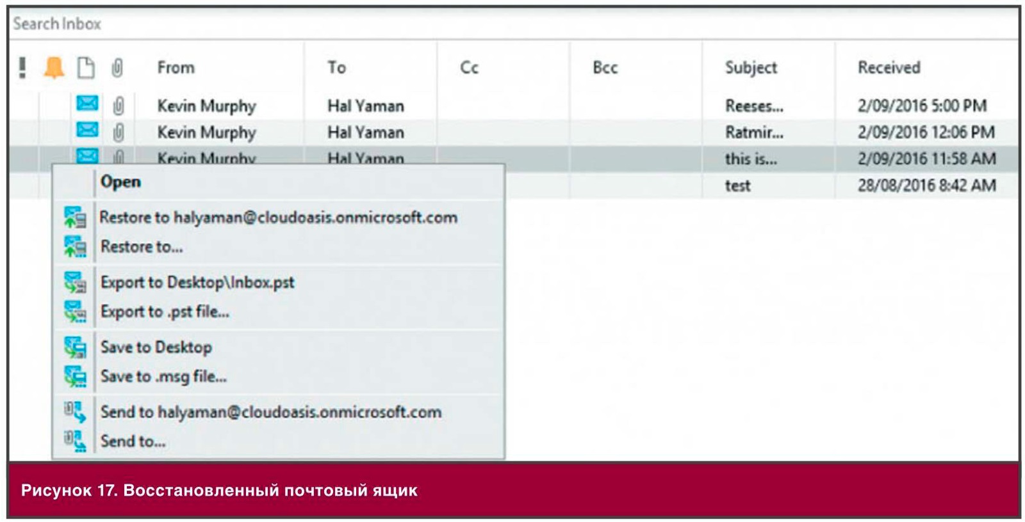Click the attachment paperclip column header icon

(117, 67)
